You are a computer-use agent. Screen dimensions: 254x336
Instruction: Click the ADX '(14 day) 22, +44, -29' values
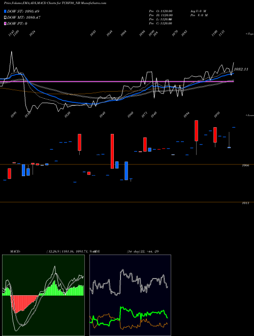click(x=143, y=251)
